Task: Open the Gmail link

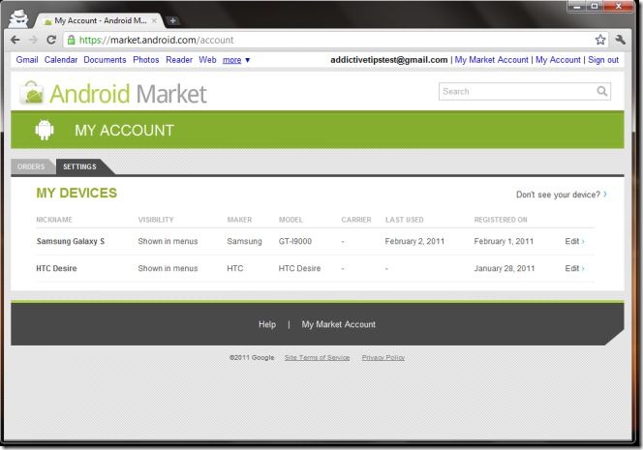Action: pos(27,60)
